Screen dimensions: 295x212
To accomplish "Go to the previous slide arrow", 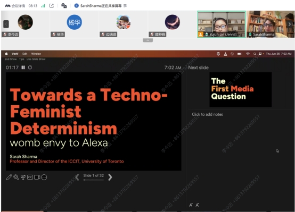I will 77,177.
